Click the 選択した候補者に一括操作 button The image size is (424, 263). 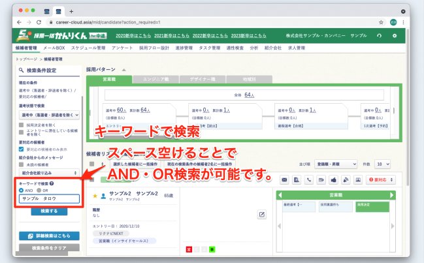(135, 164)
